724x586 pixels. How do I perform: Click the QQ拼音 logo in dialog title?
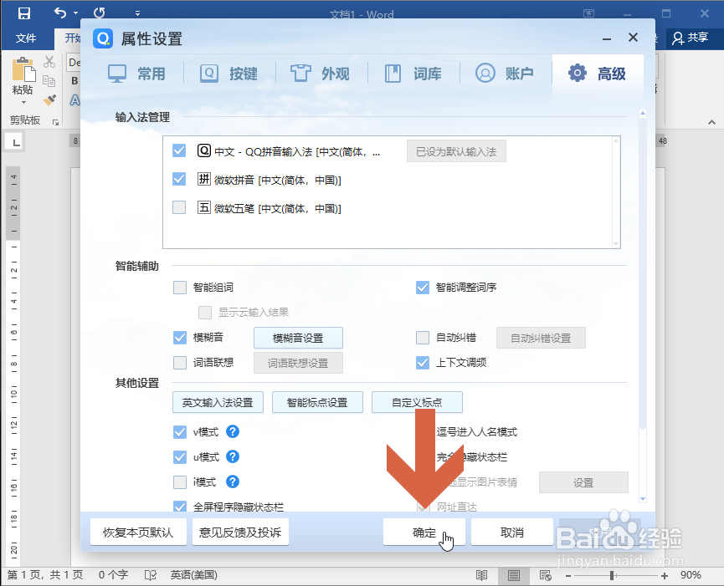tap(103, 38)
